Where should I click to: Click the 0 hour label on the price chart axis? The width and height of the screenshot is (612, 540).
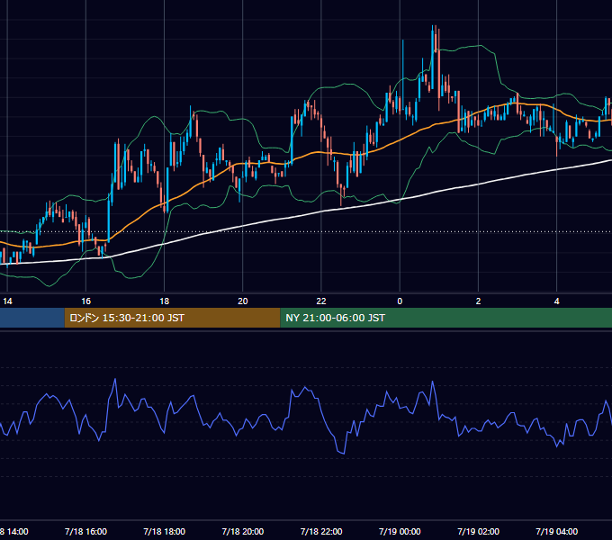(x=400, y=301)
